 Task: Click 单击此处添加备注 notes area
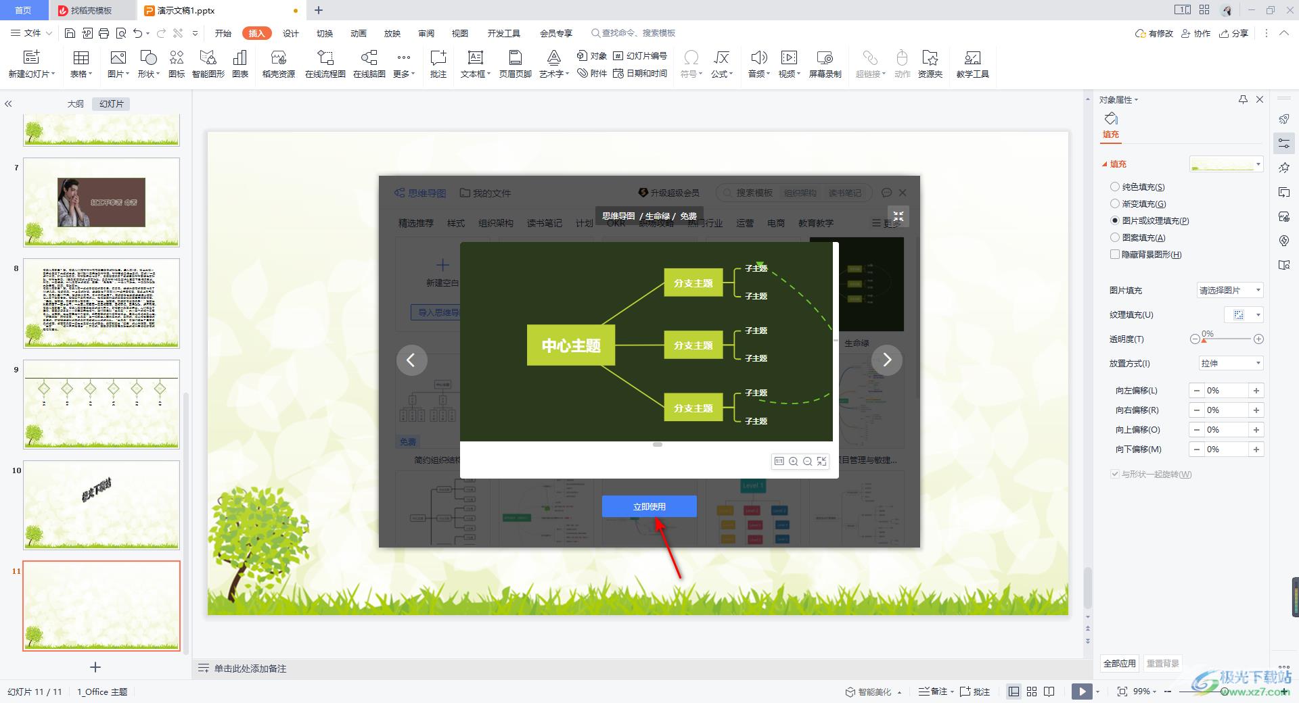(250, 669)
